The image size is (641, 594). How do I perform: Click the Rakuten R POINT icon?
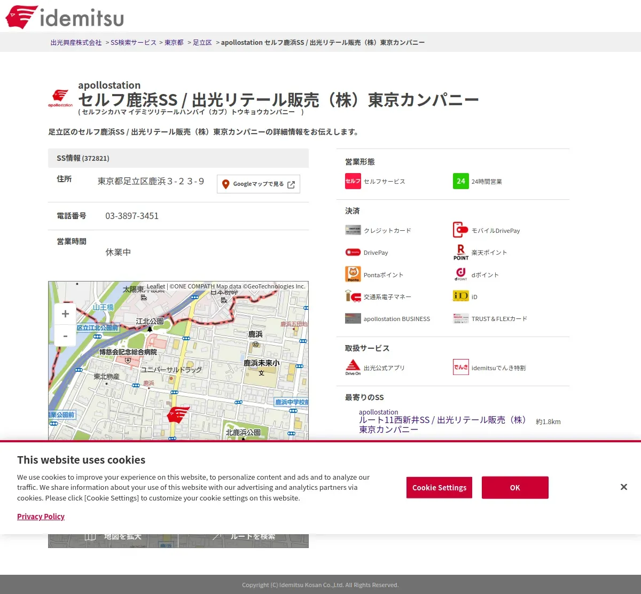click(461, 252)
